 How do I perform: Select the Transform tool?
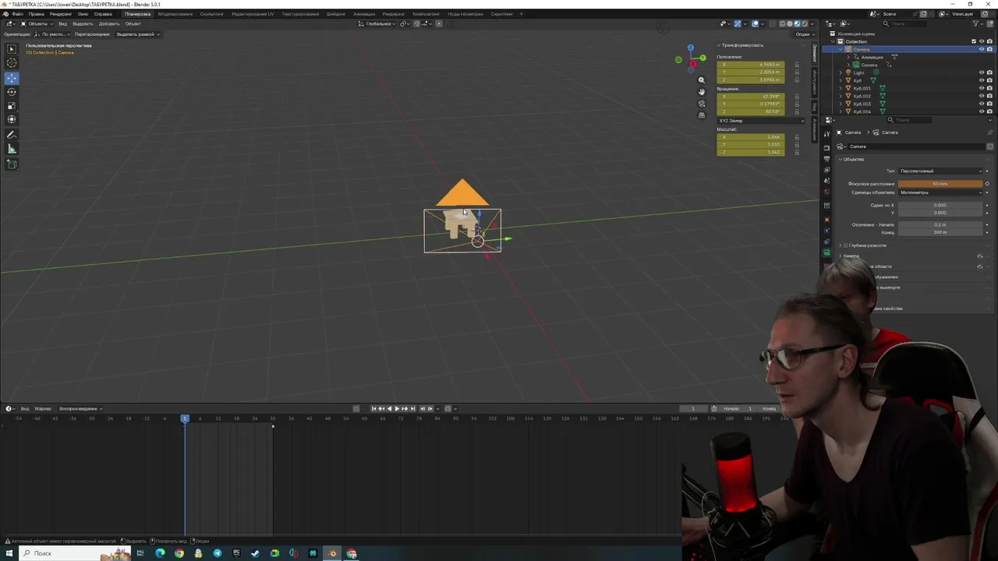[12, 119]
